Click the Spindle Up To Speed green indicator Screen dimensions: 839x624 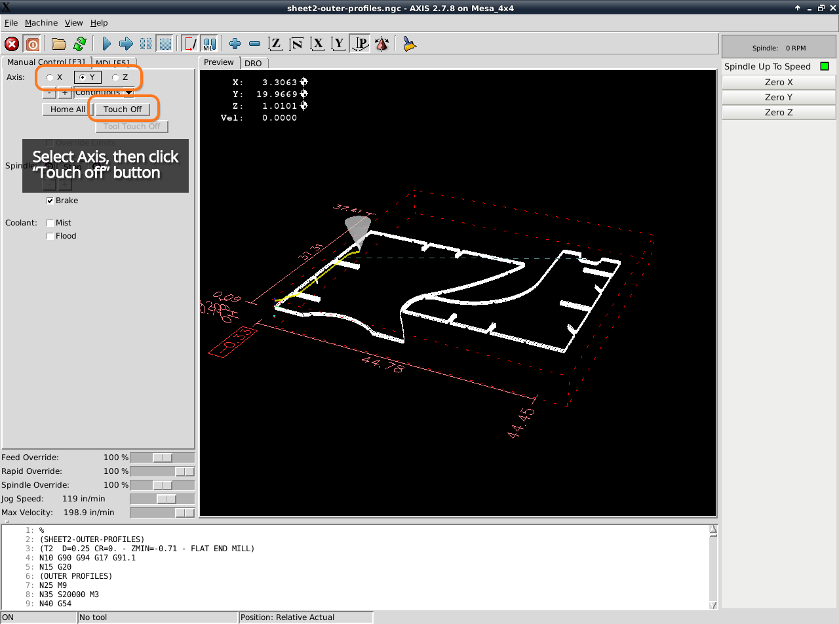click(825, 66)
